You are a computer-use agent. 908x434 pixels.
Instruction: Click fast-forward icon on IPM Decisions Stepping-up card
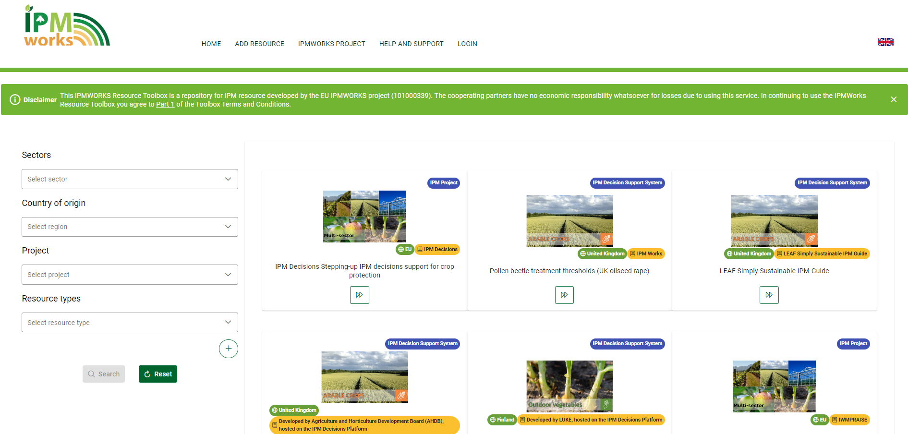pos(359,295)
